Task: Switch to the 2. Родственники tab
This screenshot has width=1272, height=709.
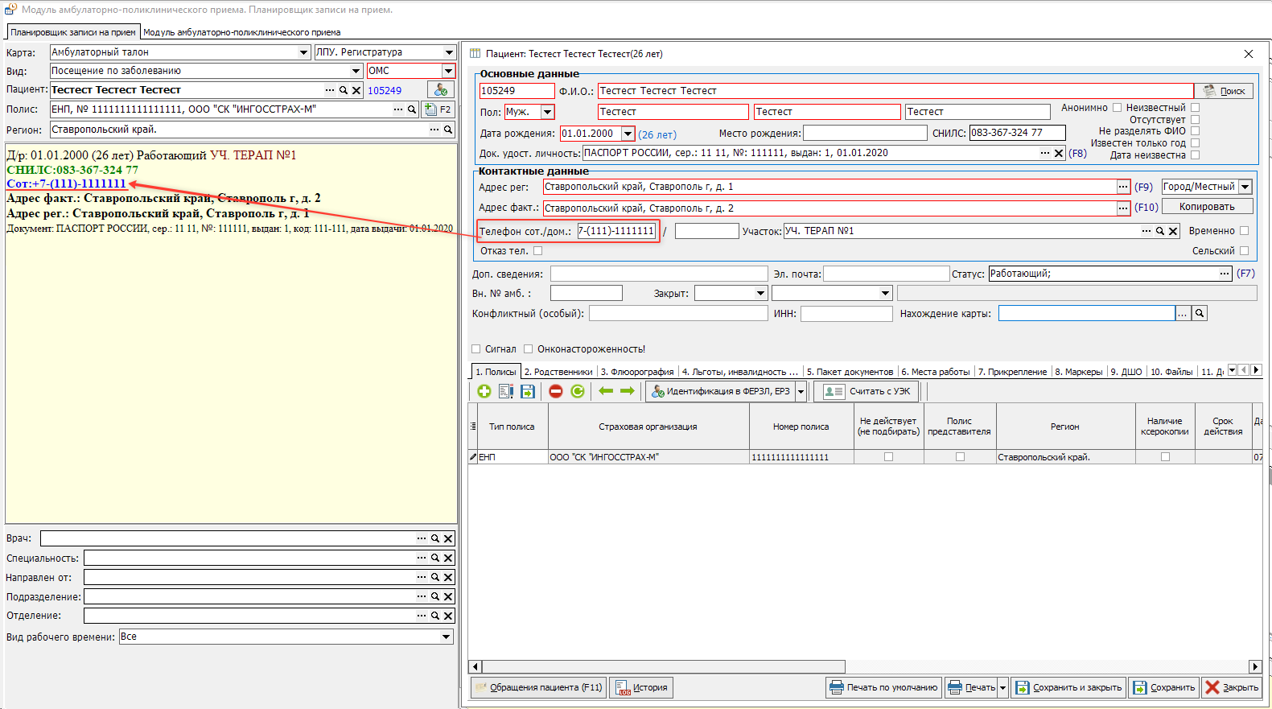Action: [558, 372]
